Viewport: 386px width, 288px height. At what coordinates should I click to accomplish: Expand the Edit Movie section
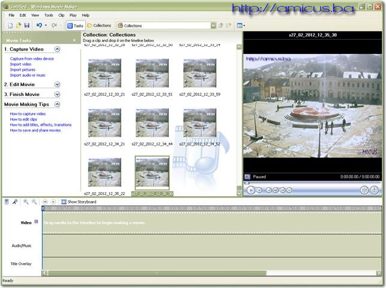(57, 85)
